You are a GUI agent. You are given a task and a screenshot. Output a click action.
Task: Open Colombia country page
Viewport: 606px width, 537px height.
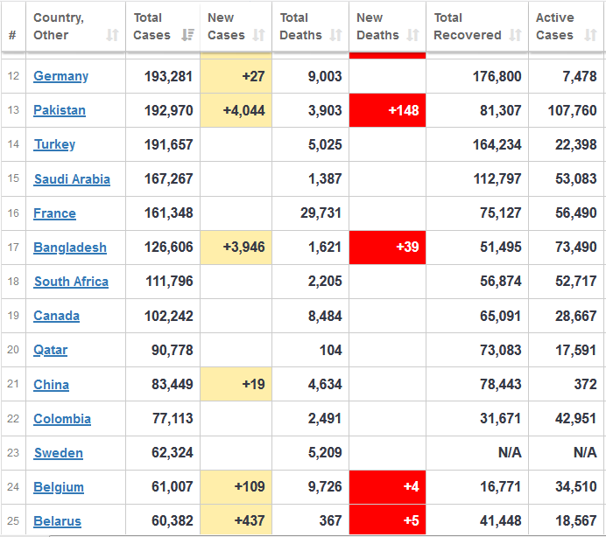click(62, 419)
